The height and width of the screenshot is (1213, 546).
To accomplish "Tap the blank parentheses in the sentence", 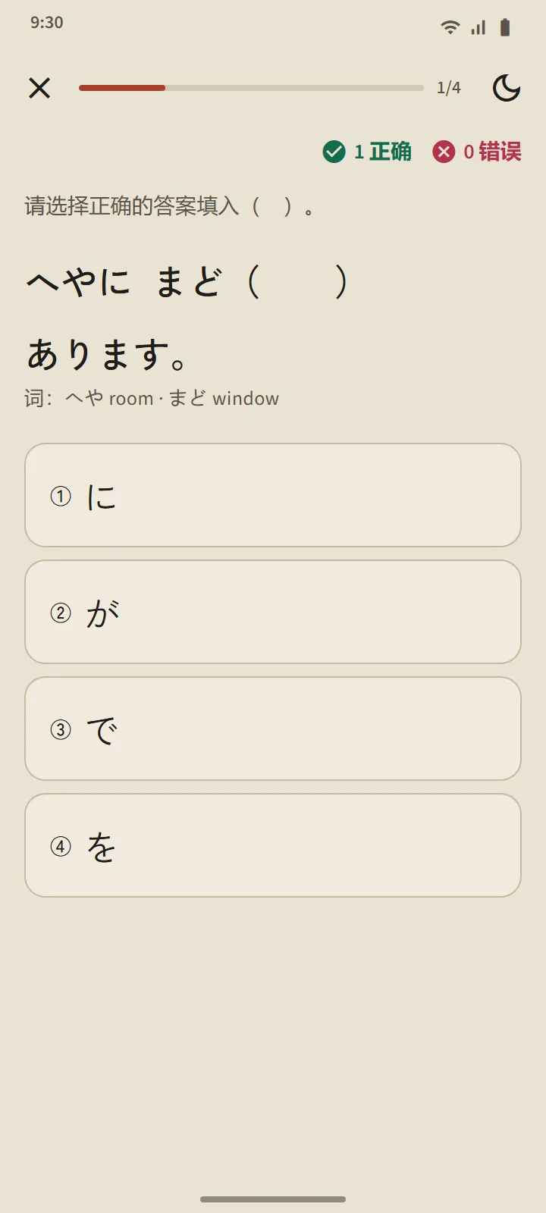I will [297, 281].
